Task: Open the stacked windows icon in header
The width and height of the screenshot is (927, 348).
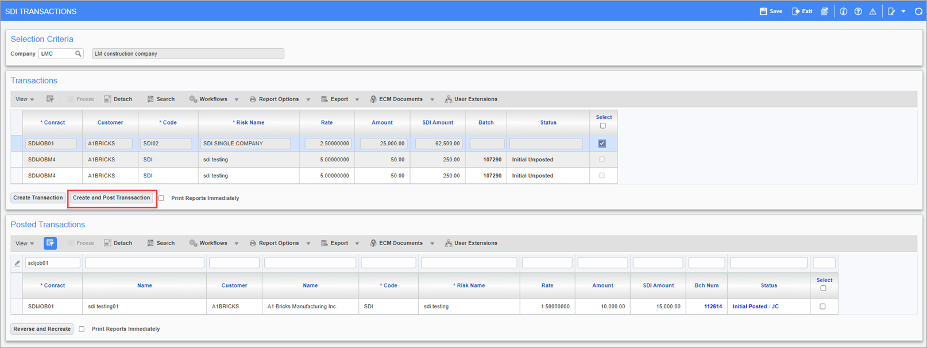Action: [x=824, y=11]
